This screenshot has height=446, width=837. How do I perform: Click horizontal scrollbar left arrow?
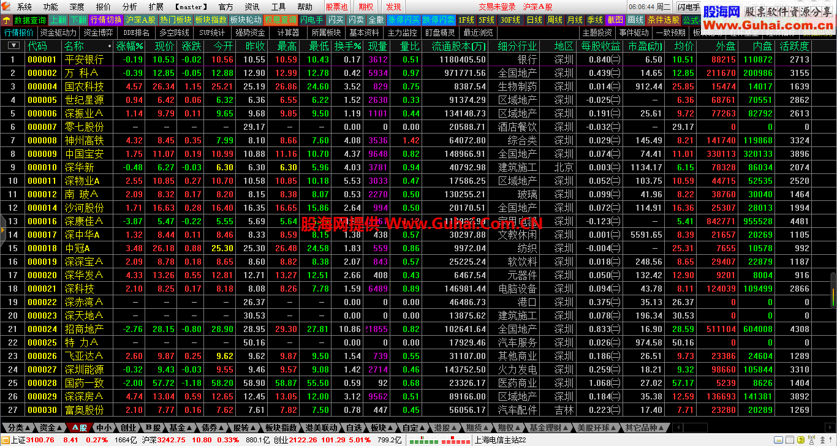678,428
